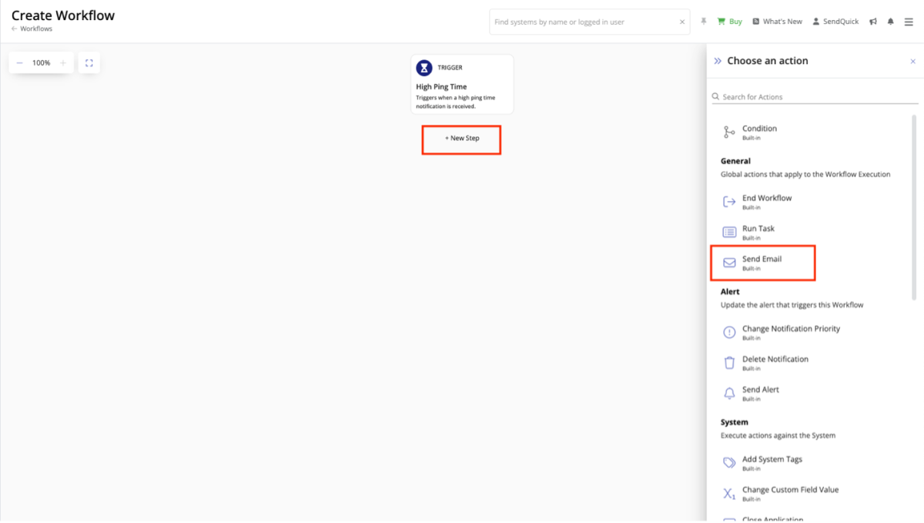Click the Add System Tags tag icon
This screenshot has height=523, width=924.
point(729,463)
